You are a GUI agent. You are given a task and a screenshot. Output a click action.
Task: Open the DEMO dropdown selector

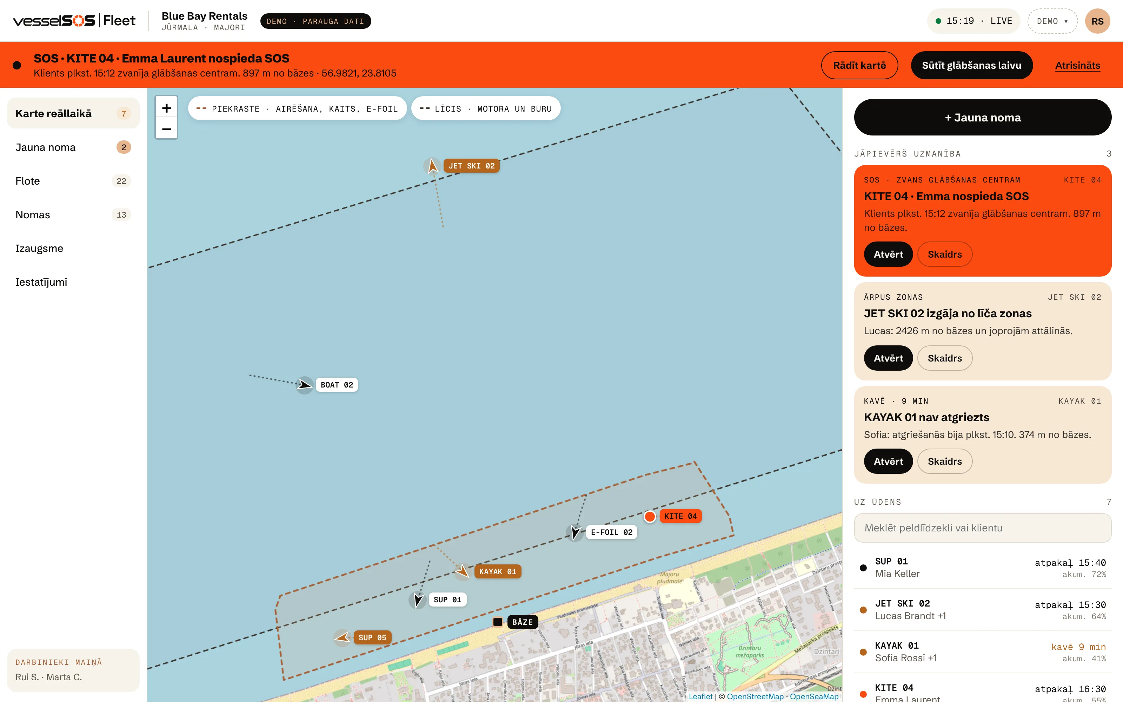[1052, 21]
